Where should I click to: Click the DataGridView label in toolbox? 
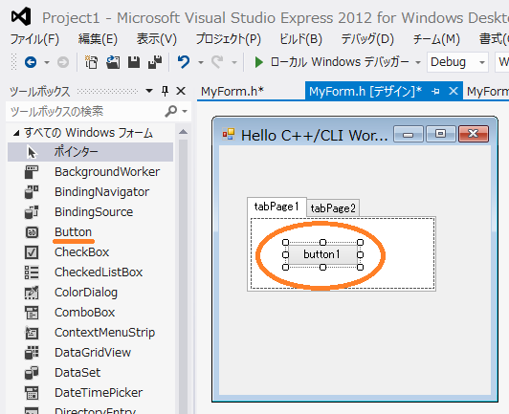(93, 353)
